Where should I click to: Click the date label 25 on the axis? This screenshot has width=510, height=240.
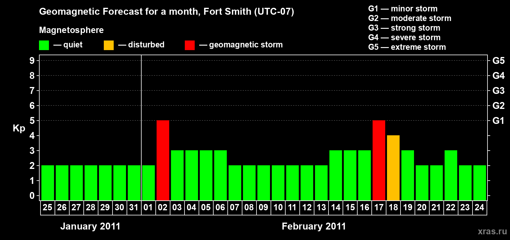[47, 208]
